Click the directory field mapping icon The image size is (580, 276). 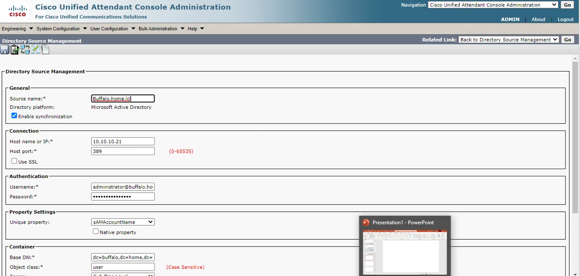pyautogui.click(x=35, y=49)
